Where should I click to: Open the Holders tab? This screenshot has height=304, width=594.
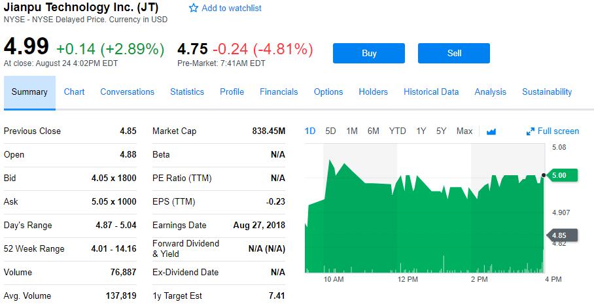373,92
